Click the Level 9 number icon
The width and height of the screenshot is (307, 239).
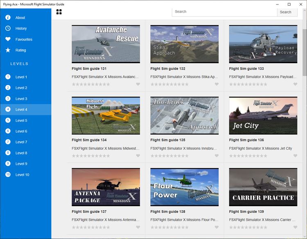(x=8, y=164)
